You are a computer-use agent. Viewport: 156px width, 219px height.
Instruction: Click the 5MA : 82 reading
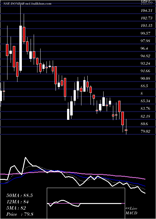(x=16, y=208)
